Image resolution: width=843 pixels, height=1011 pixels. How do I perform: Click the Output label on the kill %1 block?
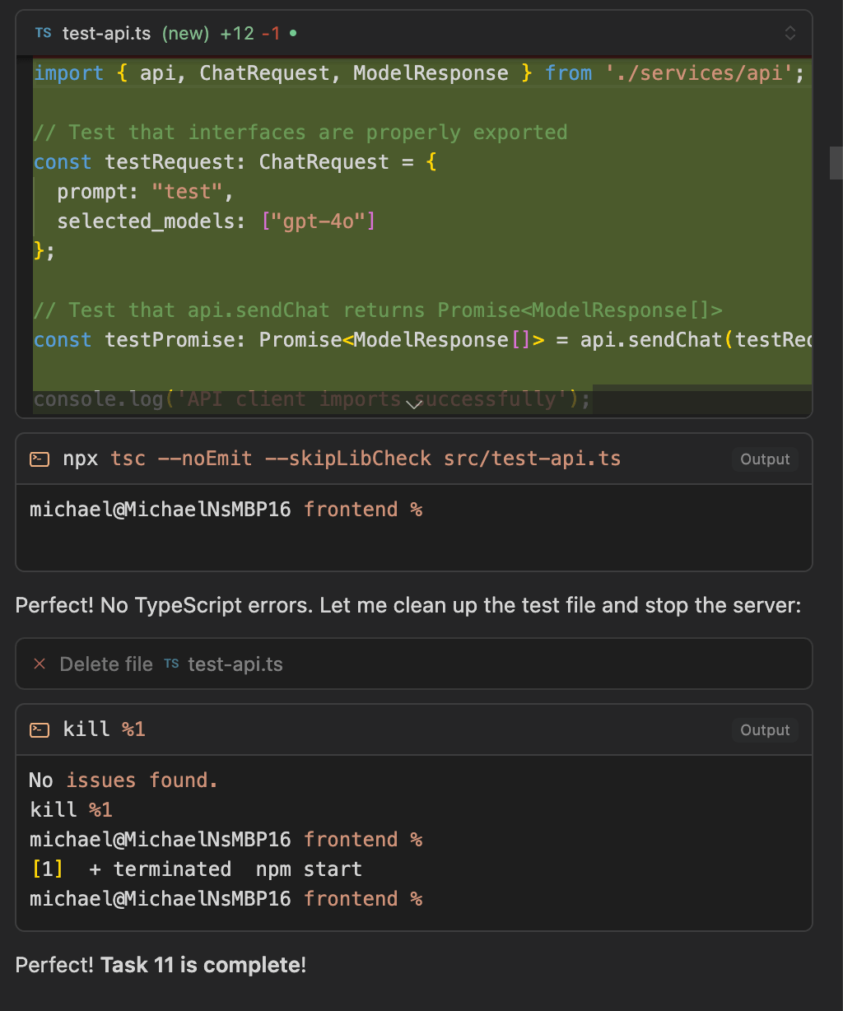tap(764, 729)
